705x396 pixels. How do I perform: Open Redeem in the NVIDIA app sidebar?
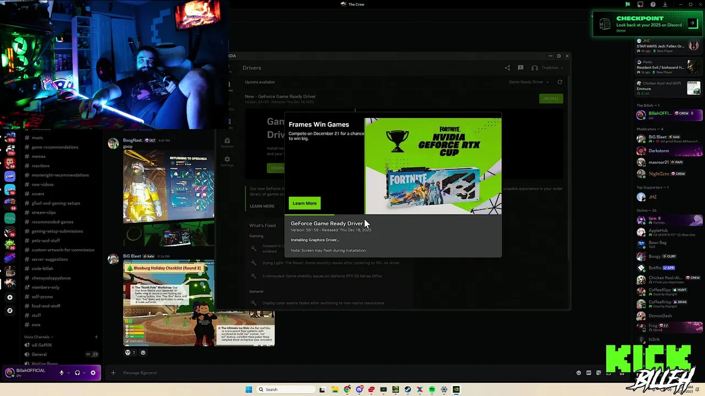tap(227, 142)
